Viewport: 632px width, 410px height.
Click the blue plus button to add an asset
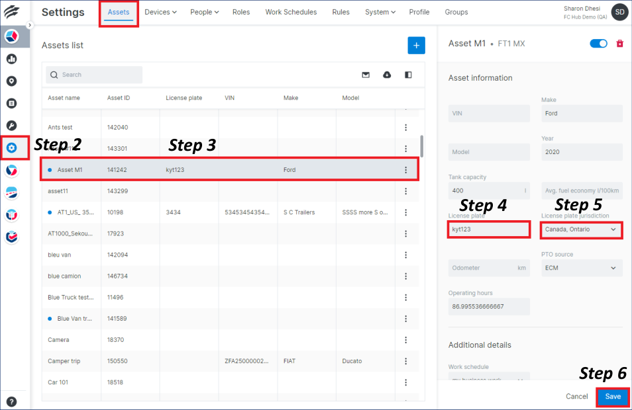(416, 45)
